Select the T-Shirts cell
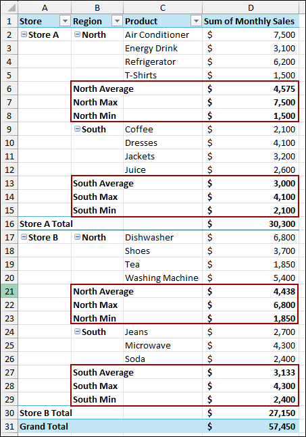This screenshot has height=437, width=306. click(x=163, y=75)
